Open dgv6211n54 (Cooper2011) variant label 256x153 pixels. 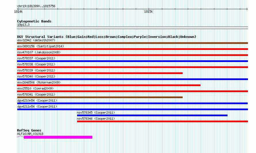pos(37,106)
